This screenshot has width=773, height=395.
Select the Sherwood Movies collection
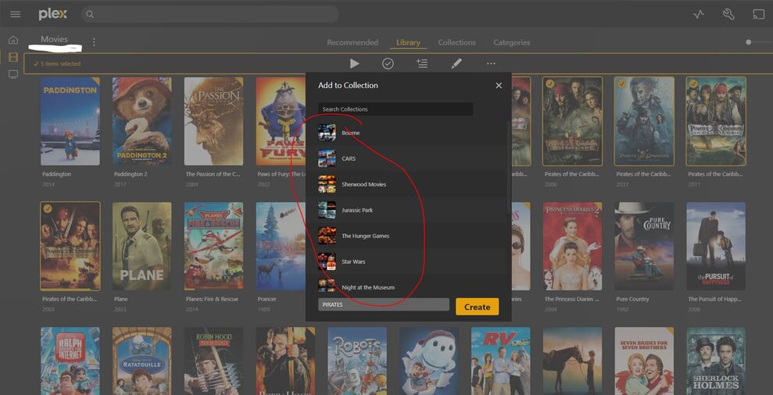point(406,184)
